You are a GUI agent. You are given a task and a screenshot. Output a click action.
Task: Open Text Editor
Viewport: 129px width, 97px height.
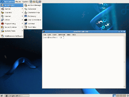click(x=33, y=27)
